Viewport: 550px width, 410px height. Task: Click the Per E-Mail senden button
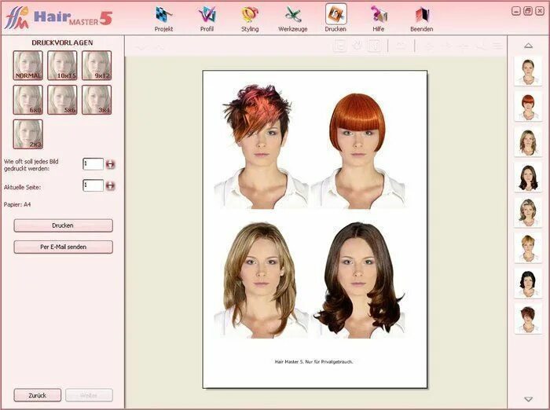(63, 247)
